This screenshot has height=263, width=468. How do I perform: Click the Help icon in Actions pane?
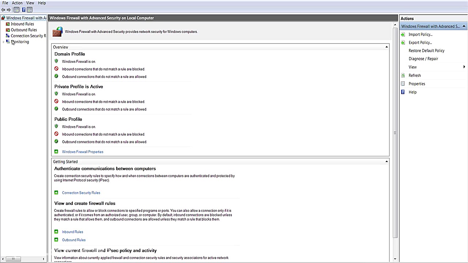403,92
